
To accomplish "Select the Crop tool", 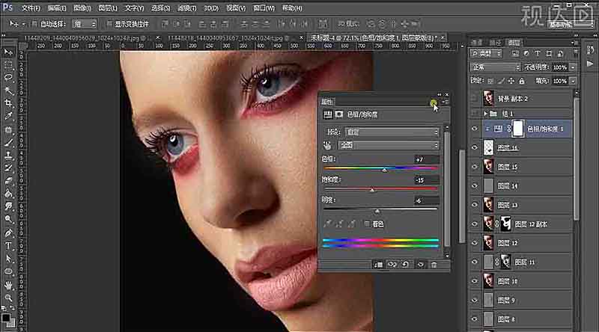I will click(8, 103).
